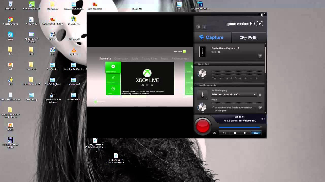The width and height of the screenshot is (325, 182).
Task: Jump to Live view
Action: point(256,133)
